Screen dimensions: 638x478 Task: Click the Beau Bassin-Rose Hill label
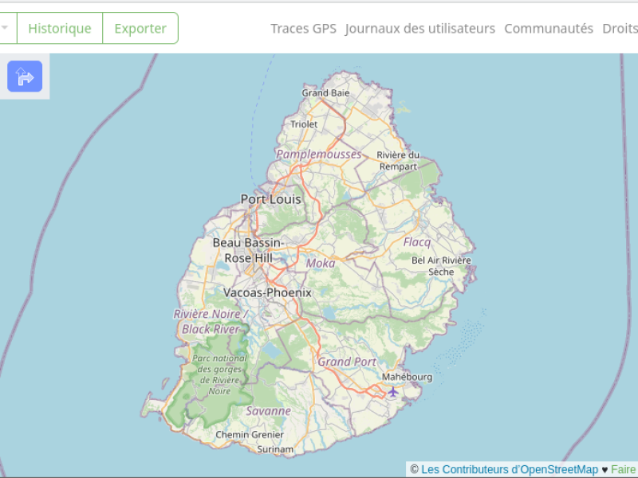point(248,250)
